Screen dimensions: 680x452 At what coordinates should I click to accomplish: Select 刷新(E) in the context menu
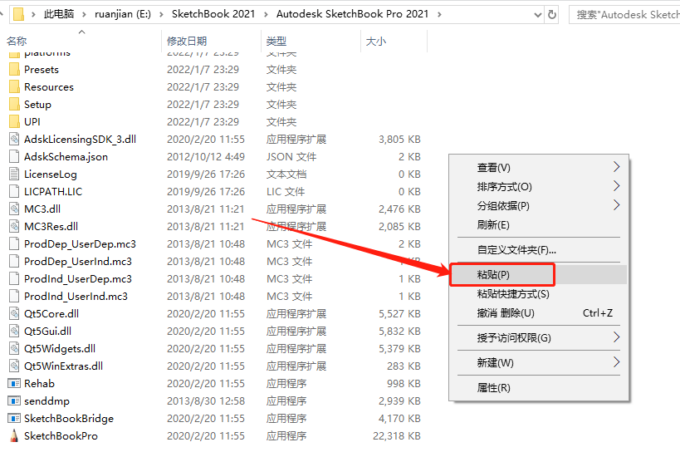click(x=493, y=224)
